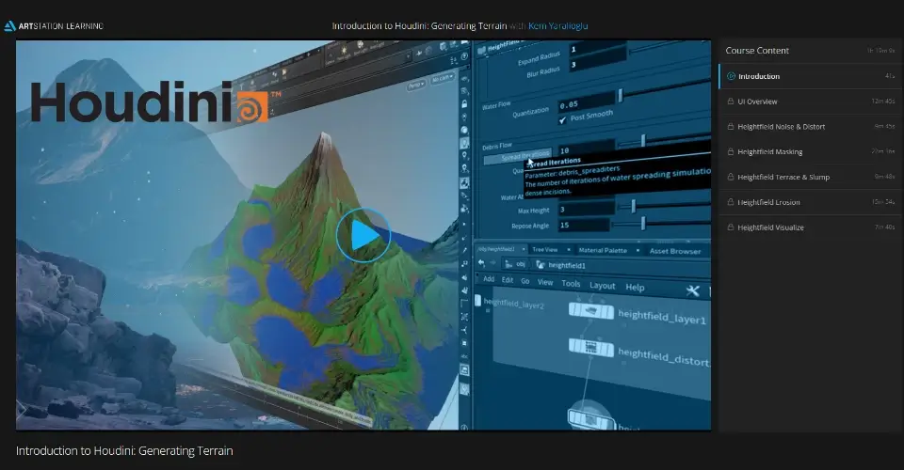
Task: Open the UI Overview lesson
Action: (x=811, y=102)
